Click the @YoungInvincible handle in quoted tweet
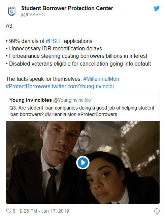This screenshot has height=216, width=165. click(72, 100)
